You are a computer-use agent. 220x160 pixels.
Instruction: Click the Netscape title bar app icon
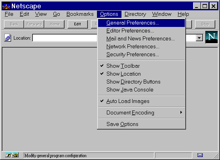pyautogui.click(x=6, y=6)
